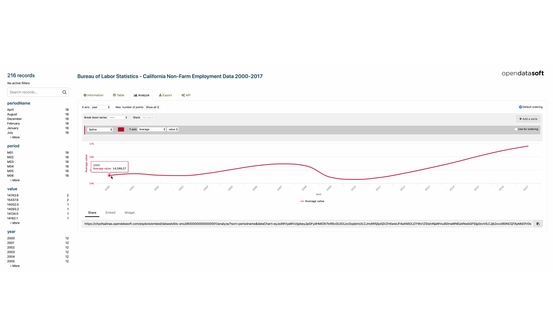Image resolution: width=553 pixels, height=336 pixels.
Task: Pick the red series color swatch
Action: point(121,130)
